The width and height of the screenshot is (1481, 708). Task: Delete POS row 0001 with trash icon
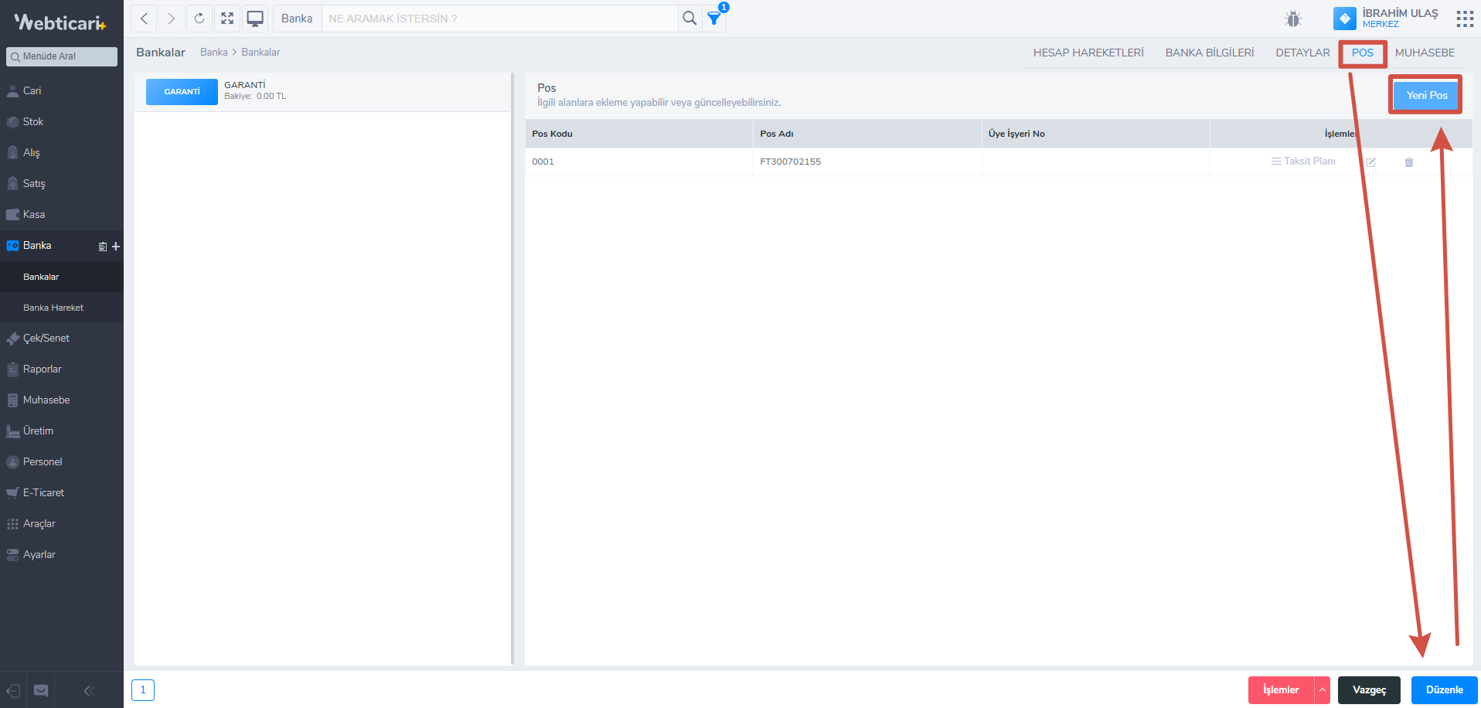tap(1409, 162)
